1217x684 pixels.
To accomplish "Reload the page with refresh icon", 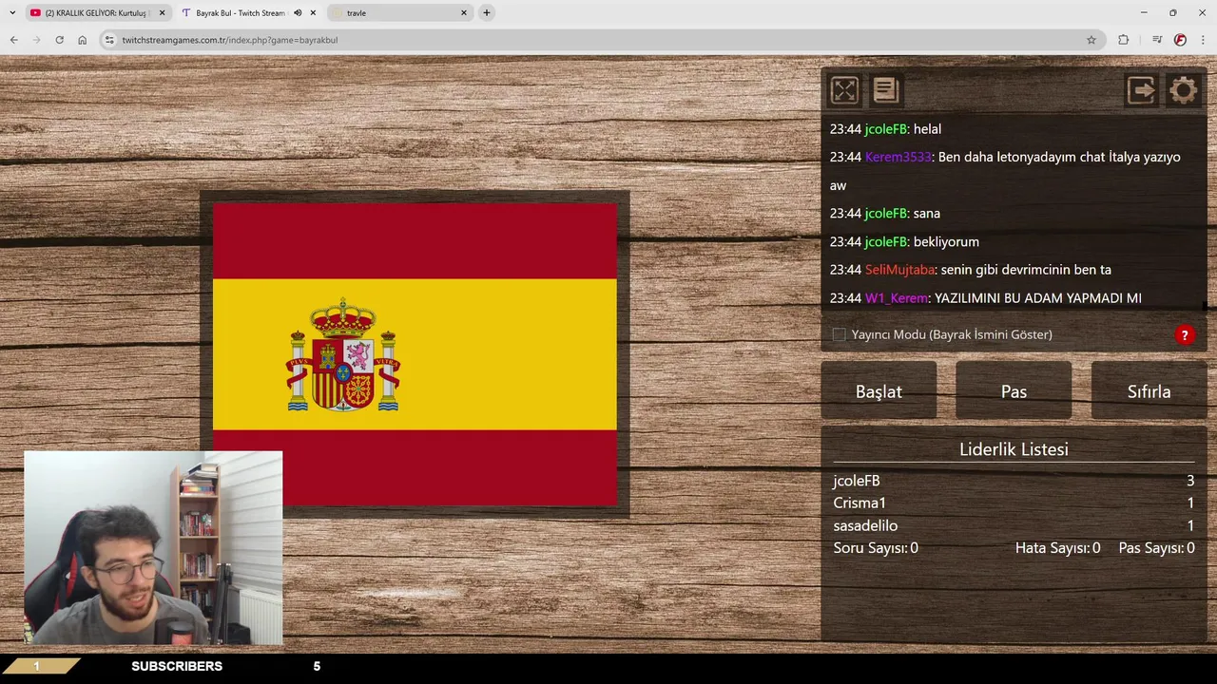I will coord(59,40).
